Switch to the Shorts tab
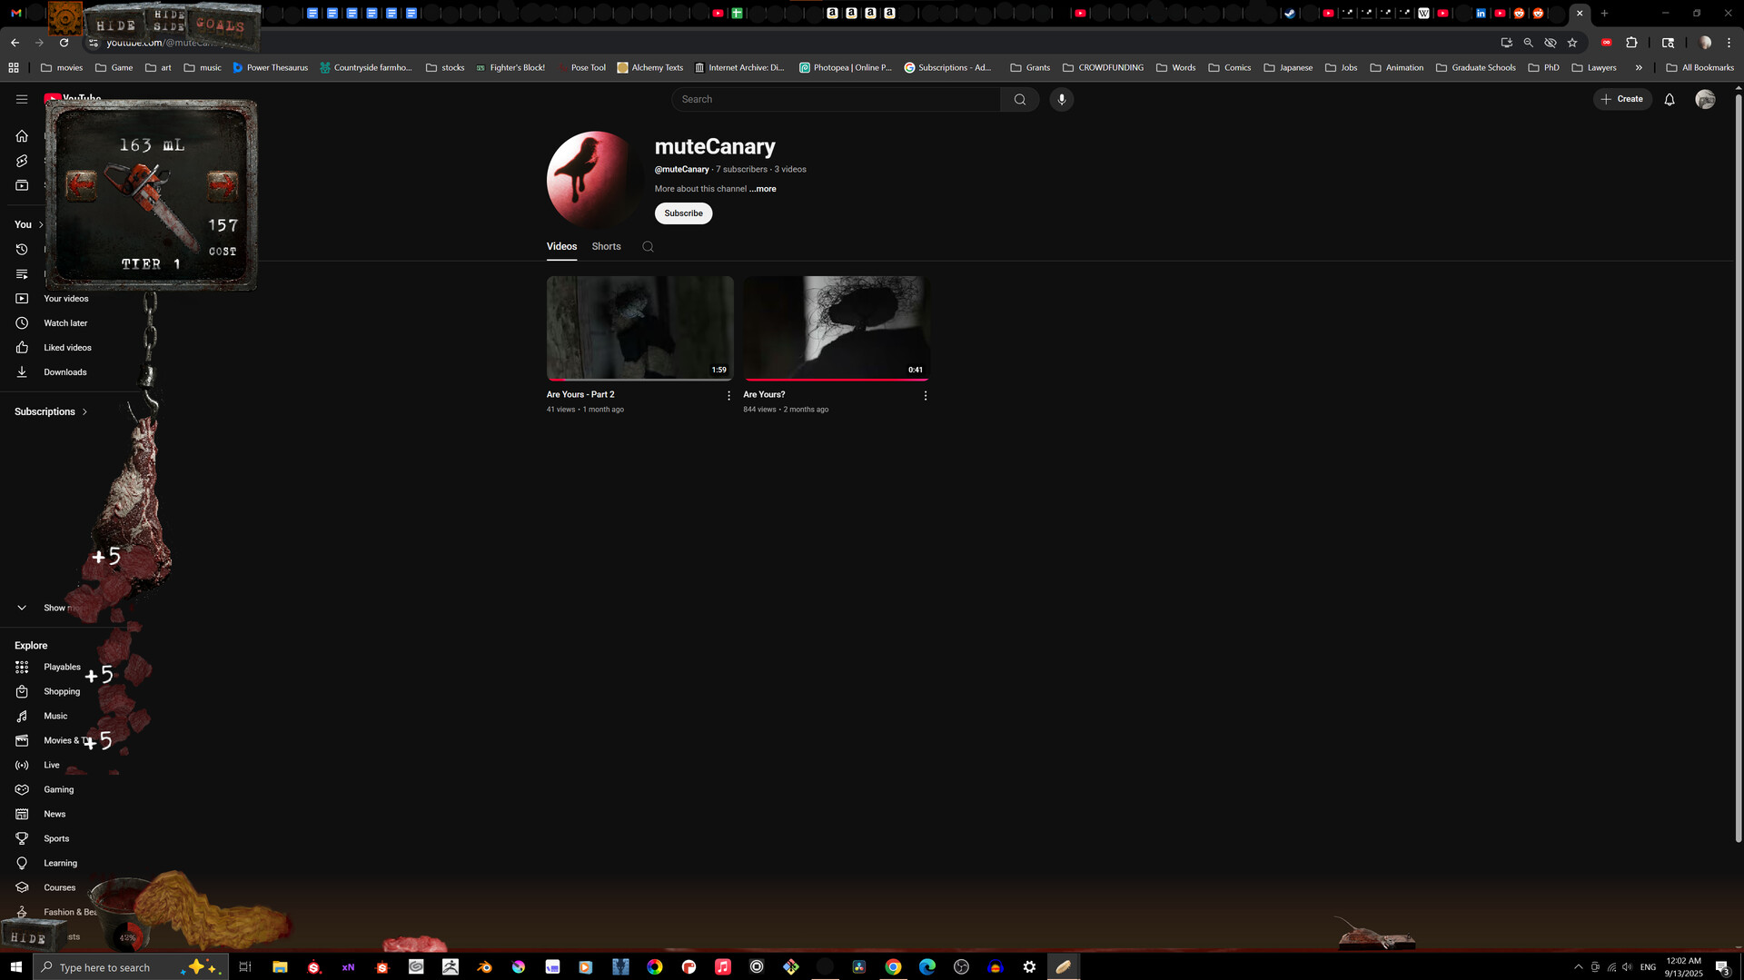Viewport: 1744px width, 980px height. point(606,246)
